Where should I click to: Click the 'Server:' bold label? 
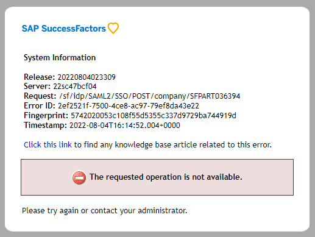[x=37, y=87]
